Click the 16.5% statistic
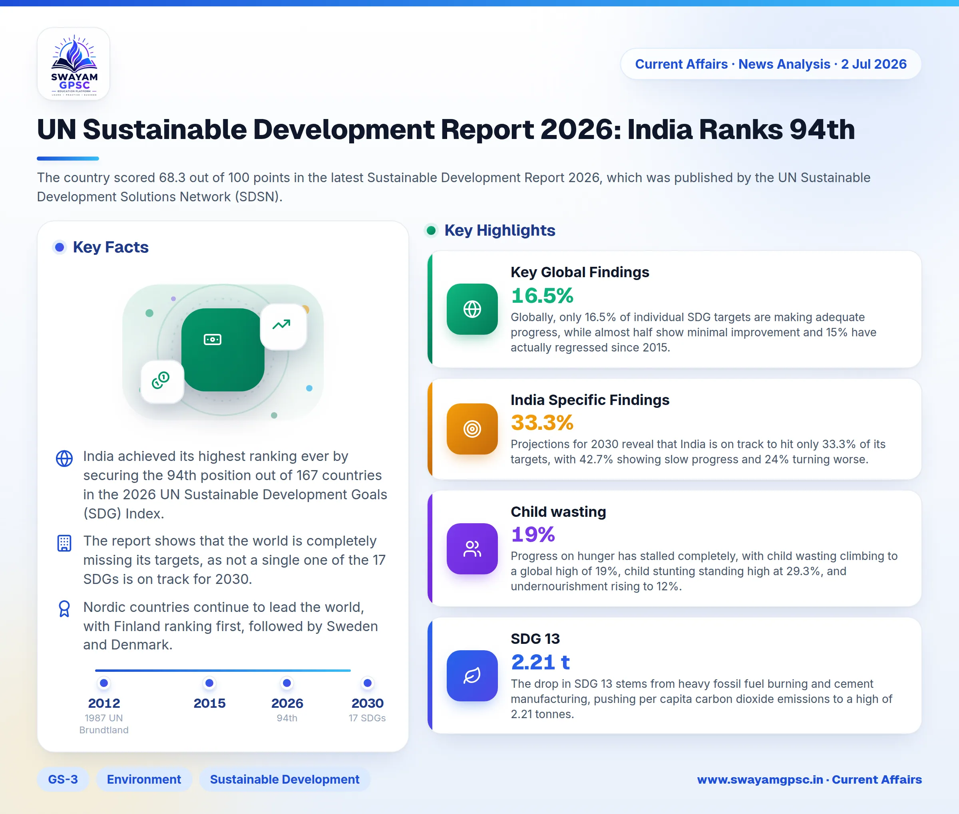 click(542, 295)
